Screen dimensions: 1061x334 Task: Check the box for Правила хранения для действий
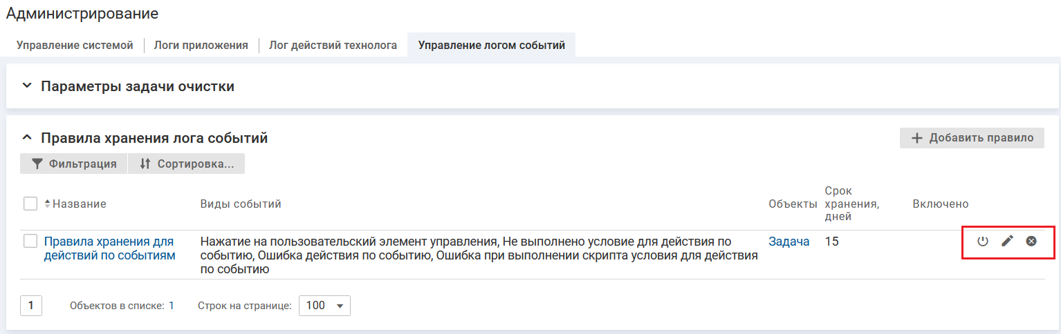point(30,241)
